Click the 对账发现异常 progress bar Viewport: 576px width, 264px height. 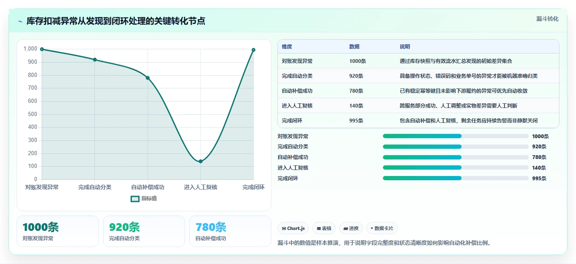click(456, 136)
